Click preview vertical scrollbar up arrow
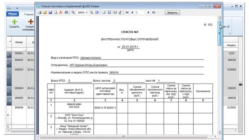249x140 pixels. [219, 18]
